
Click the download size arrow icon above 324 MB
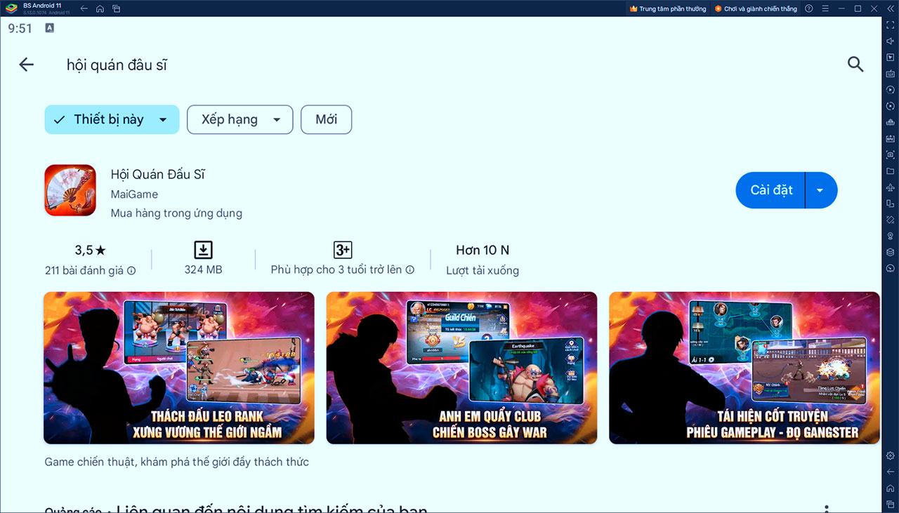(x=203, y=250)
